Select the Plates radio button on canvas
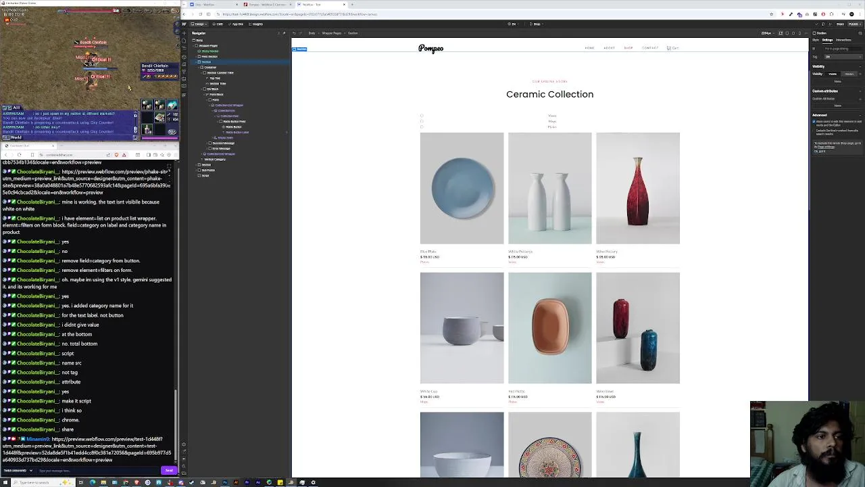The height and width of the screenshot is (487, 865). [422, 126]
